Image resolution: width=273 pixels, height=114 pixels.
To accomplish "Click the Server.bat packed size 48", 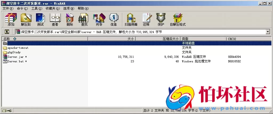I will [177, 61].
